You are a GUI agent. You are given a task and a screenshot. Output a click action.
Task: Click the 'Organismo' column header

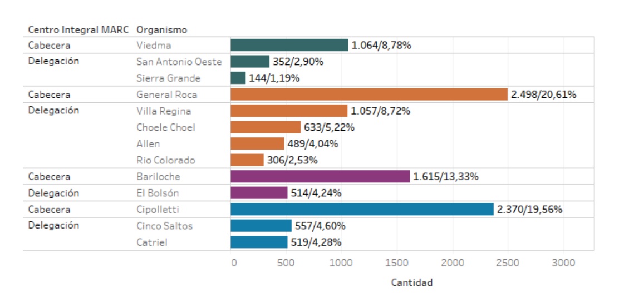[161, 29]
